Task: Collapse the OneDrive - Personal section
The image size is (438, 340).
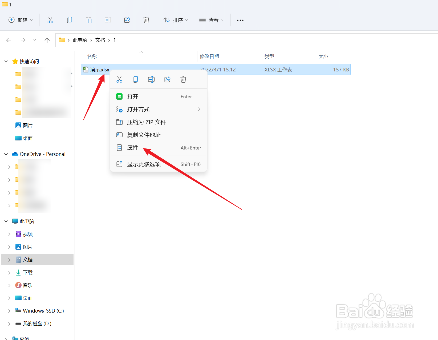Action: [x=6, y=154]
